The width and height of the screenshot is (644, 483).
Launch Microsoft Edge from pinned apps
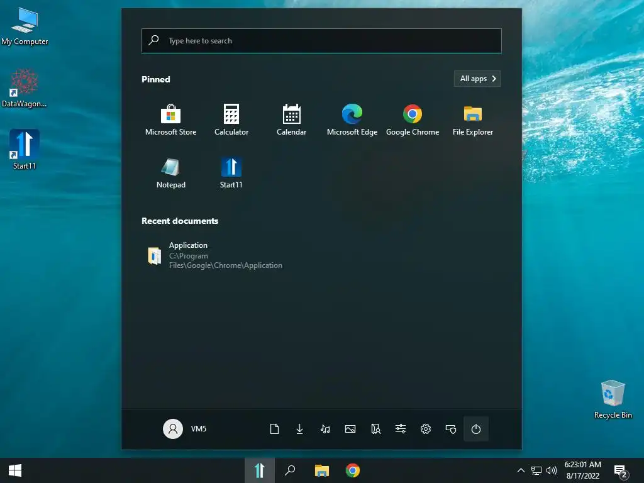click(352, 119)
